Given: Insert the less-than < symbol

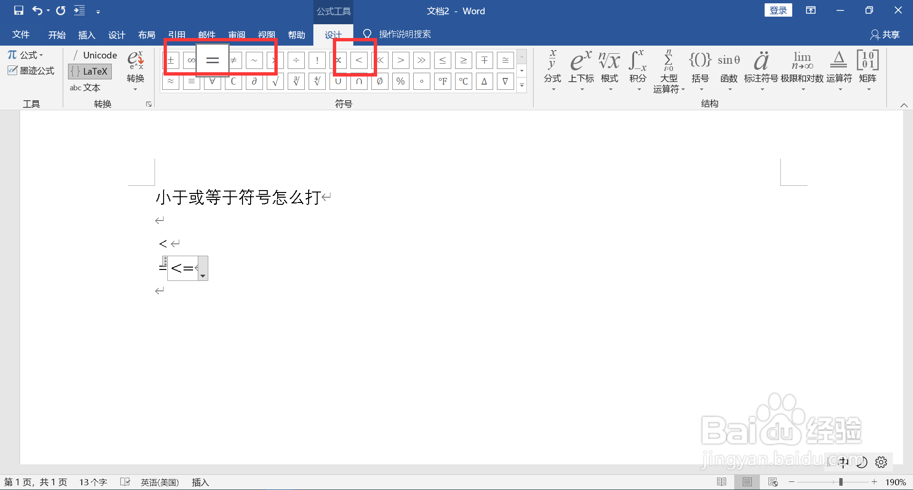Looking at the screenshot, I should [359, 60].
